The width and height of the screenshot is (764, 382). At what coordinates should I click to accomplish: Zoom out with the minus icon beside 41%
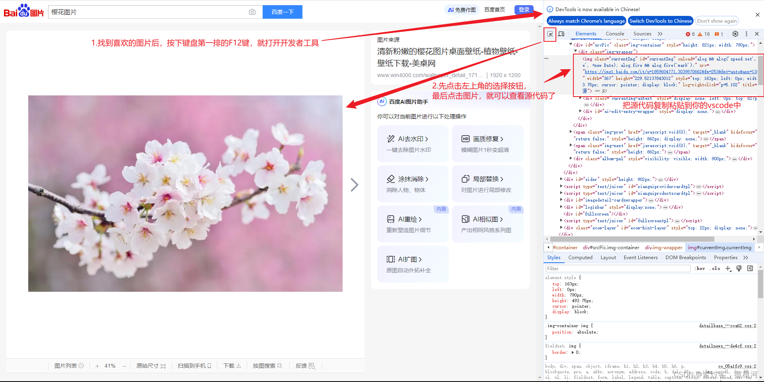124,366
